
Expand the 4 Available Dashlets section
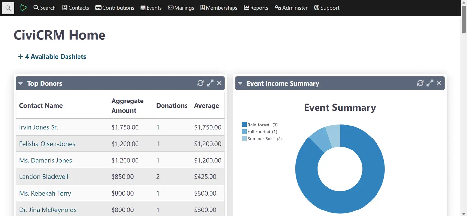[52, 56]
